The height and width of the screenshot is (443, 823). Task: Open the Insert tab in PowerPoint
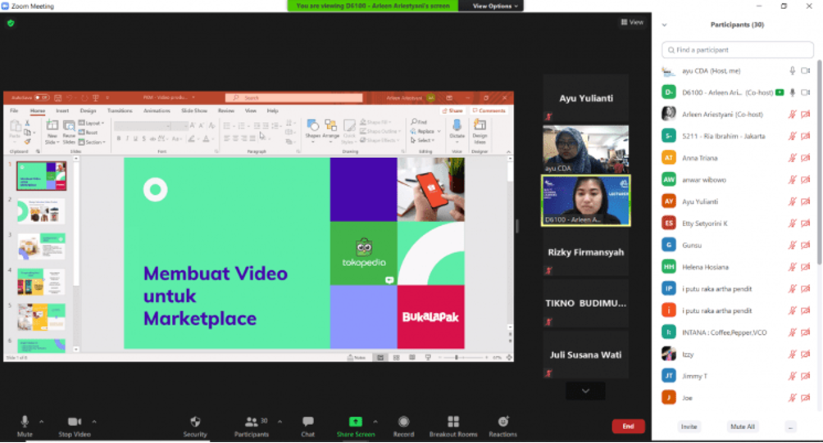pos(62,111)
